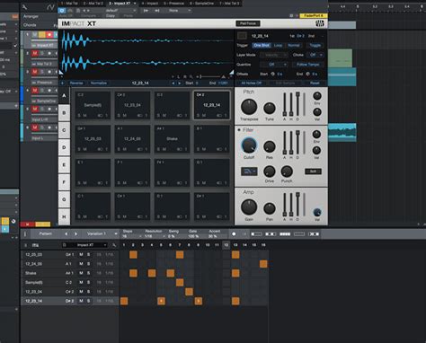Click the plus add-sample icon below waveform
Image resolution: width=426 pixels, height=343 pixels.
(62, 83)
